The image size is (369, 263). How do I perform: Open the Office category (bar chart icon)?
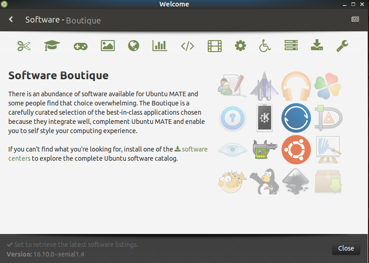coord(159,46)
